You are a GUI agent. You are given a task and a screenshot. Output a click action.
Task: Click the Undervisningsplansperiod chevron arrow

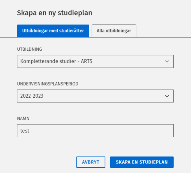click(167, 96)
